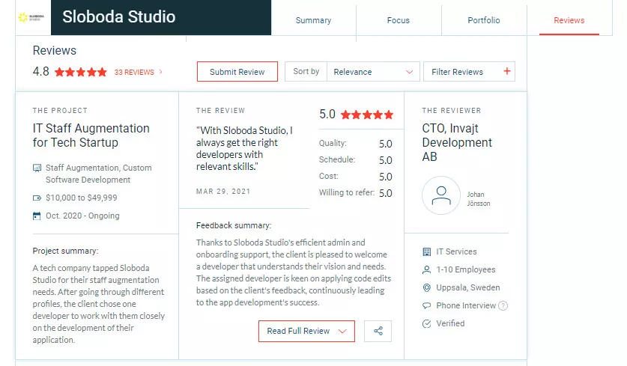Click the Uppsala location pin icon
The width and height of the screenshot is (627, 366).
click(427, 287)
